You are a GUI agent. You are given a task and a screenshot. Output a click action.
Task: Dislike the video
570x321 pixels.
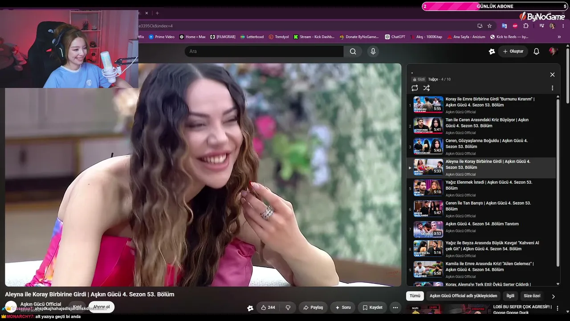point(288,308)
